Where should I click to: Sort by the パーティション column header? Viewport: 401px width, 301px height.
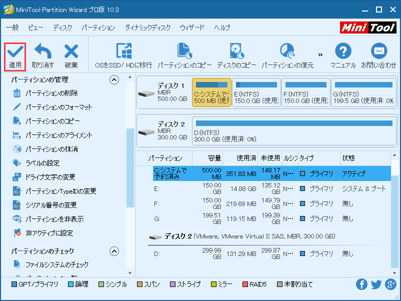click(x=170, y=158)
